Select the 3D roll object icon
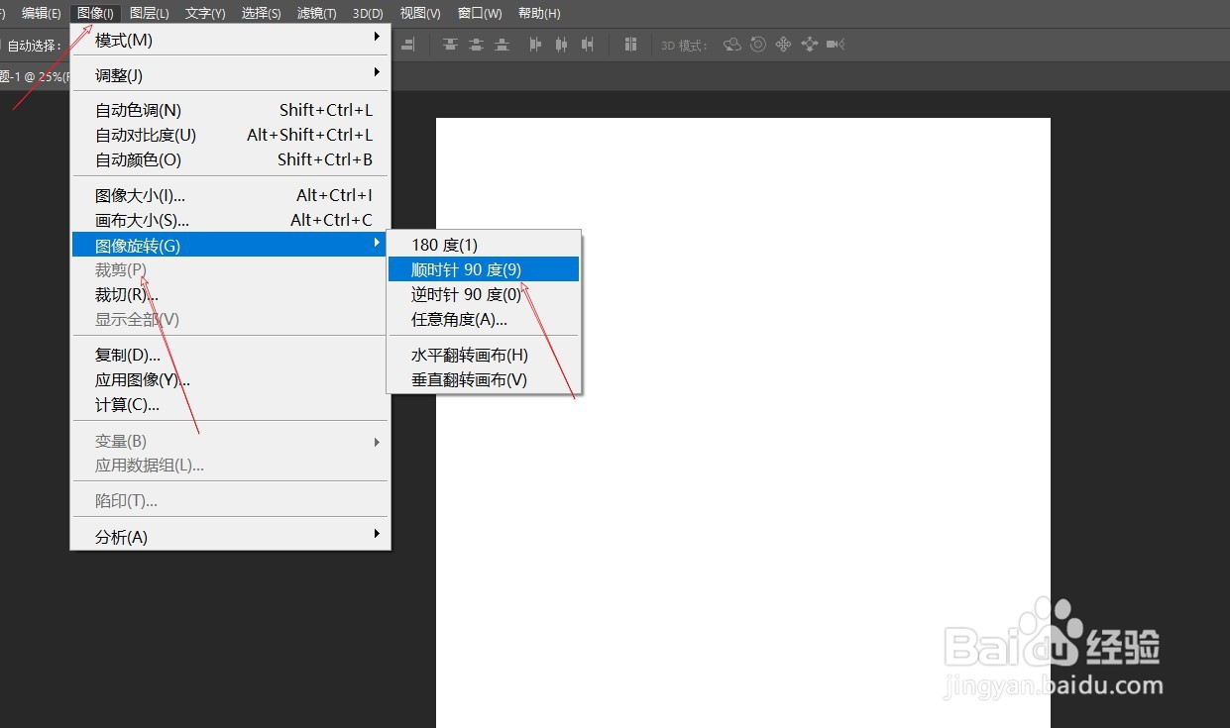 tap(758, 45)
